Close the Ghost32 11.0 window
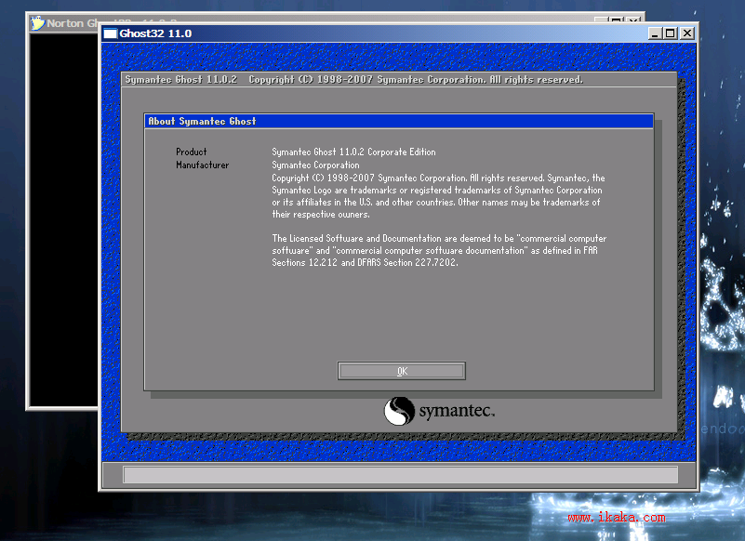745x541 pixels. tap(687, 33)
